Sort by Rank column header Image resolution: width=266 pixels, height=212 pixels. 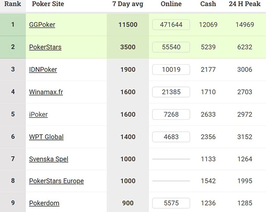click(x=13, y=4)
